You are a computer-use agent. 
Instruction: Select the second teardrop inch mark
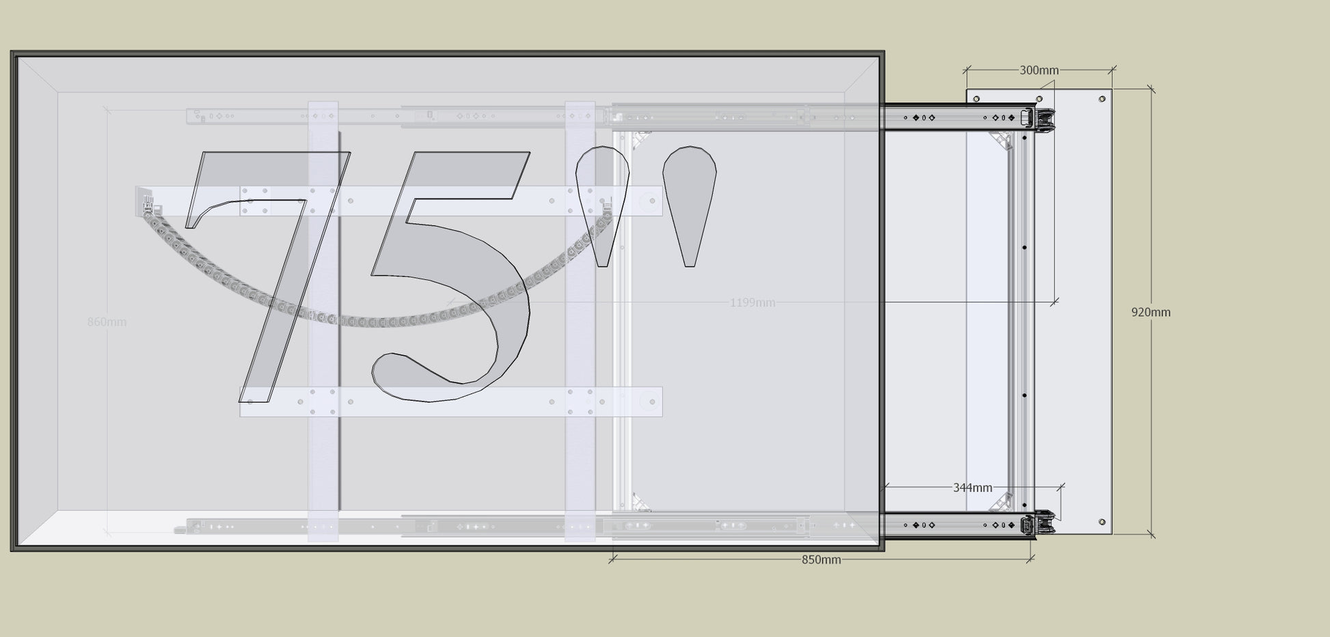click(689, 198)
